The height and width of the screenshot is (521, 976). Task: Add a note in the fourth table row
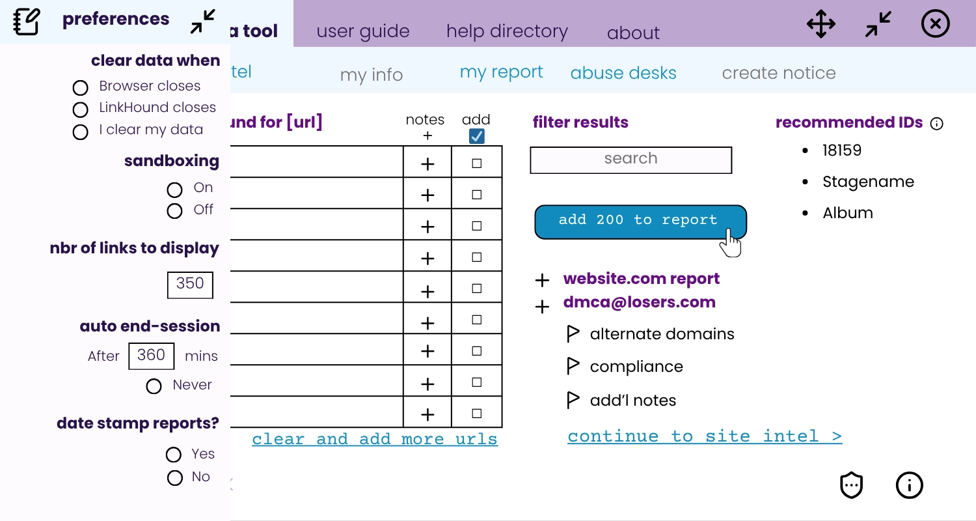point(427,259)
